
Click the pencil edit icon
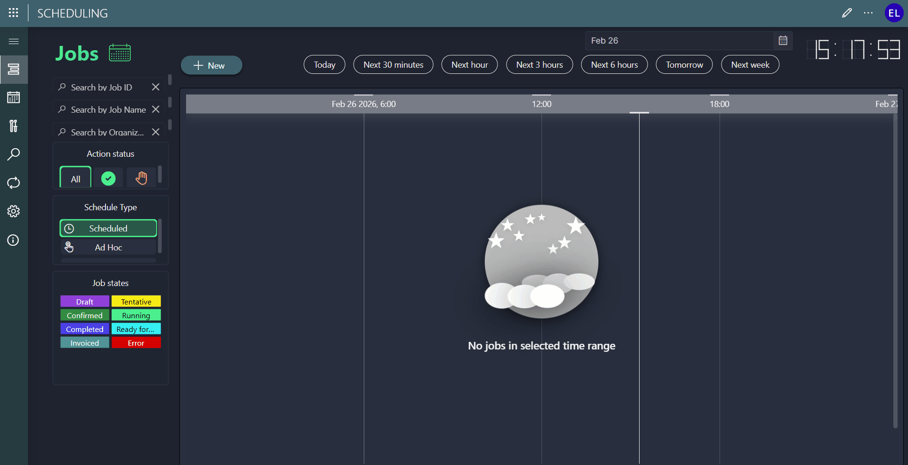pyautogui.click(x=847, y=13)
